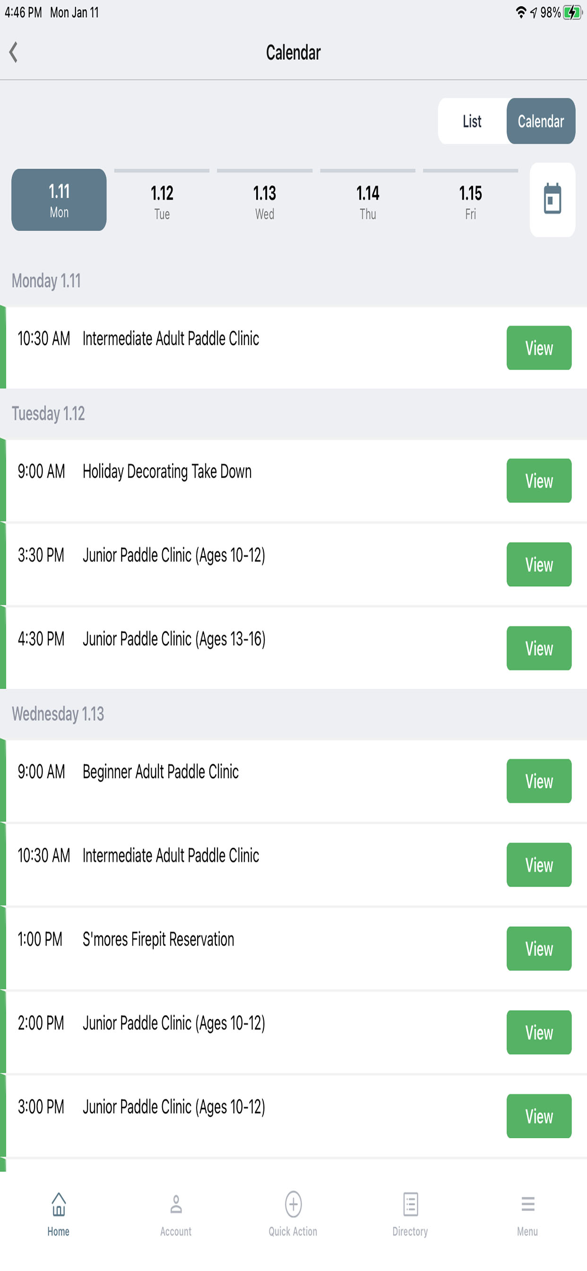Go to the Home tab icon
Image resolution: width=587 pixels, height=1271 pixels.
[x=59, y=1204]
